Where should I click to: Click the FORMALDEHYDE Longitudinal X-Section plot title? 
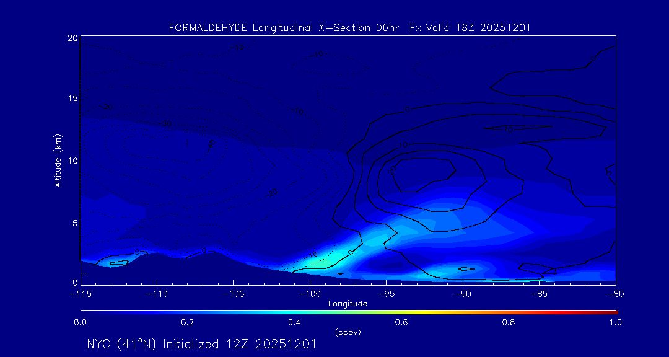pyautogui.click(x=349, y=28)
